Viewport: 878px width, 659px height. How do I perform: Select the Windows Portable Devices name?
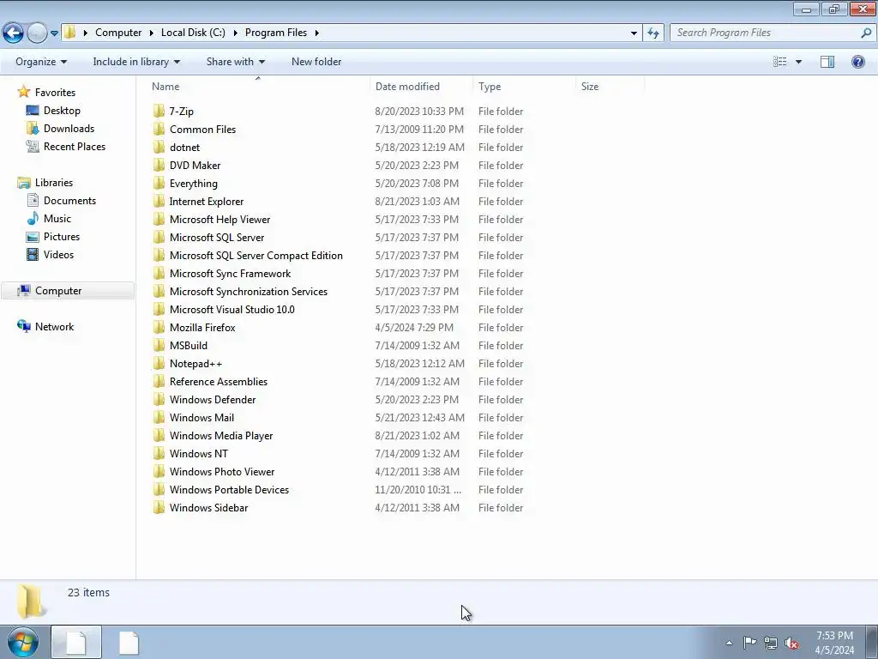(x=229, y=490)
